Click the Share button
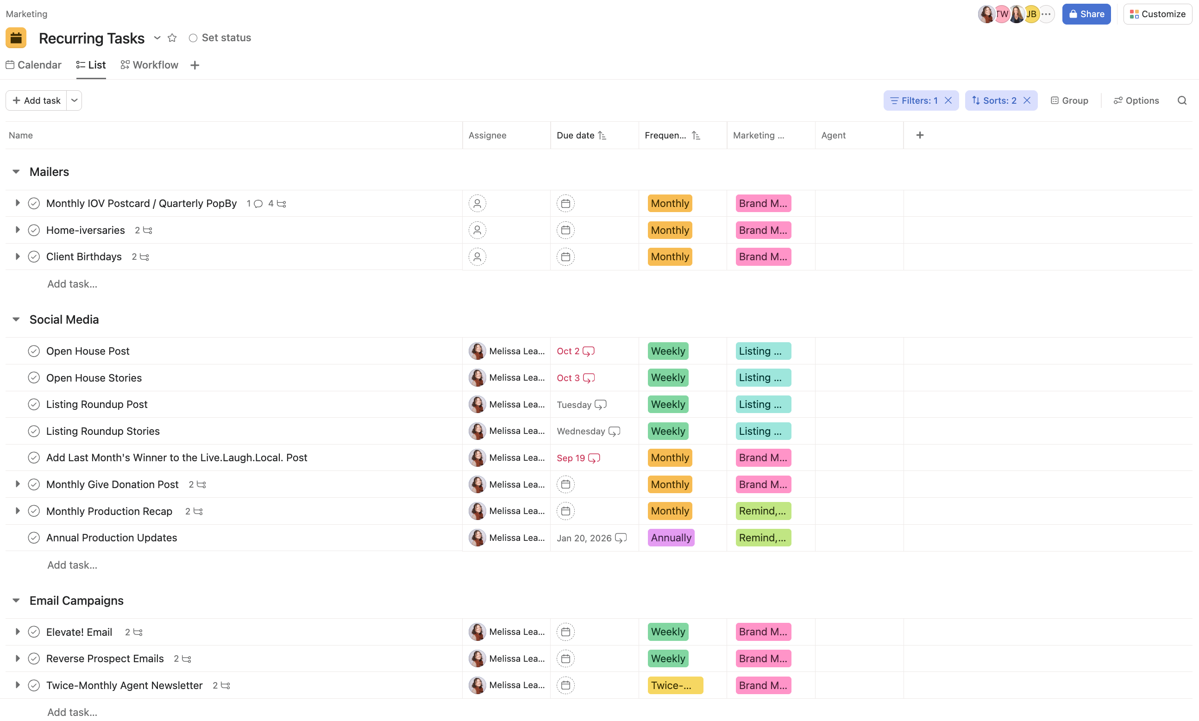 pyautogui.click(x=1086, y=13)
